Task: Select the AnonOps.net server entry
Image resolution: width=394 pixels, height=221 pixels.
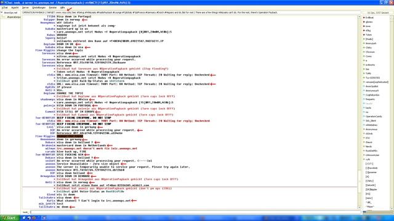Action: pyautogui.click(x=11, y=12)
